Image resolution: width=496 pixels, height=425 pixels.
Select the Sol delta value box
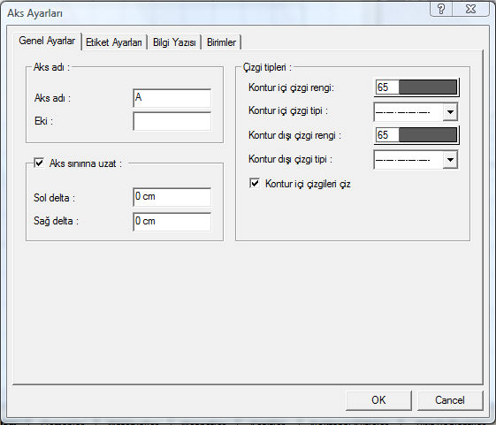point(172,197)
